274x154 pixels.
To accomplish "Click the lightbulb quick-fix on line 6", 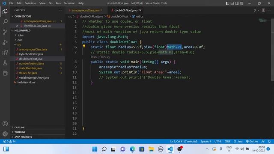I will pos(84,46).
